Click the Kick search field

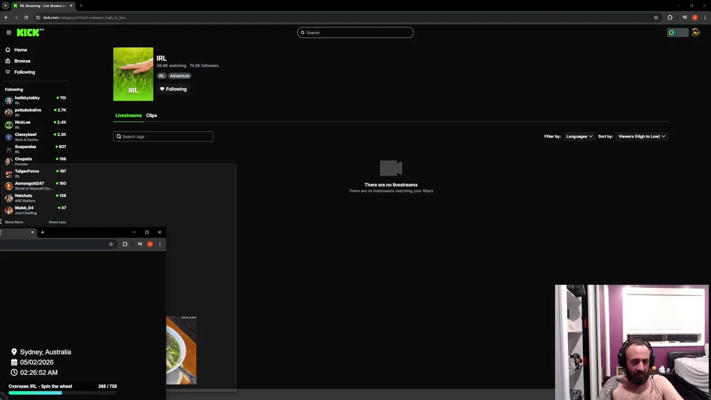pos(355,33)
